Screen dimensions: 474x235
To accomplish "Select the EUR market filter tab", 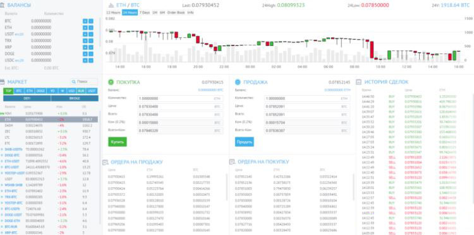I will pos(81,91).
